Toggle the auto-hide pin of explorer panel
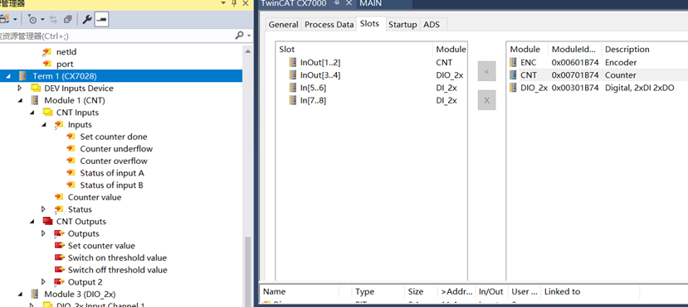The height and width of the screenshot is (307, 688). click(234, 3)
